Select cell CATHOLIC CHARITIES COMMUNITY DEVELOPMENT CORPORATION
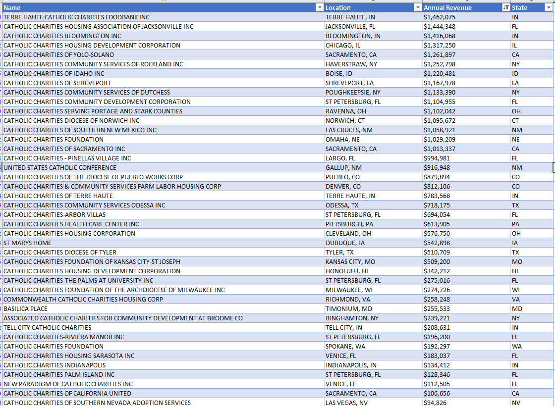Screen dimensions: 555x406 pyautogui.click(x=163, y=102)
